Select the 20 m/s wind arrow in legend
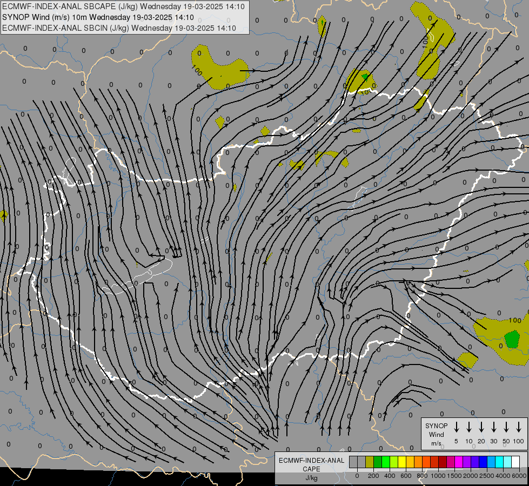 click(x=481, y=427)
